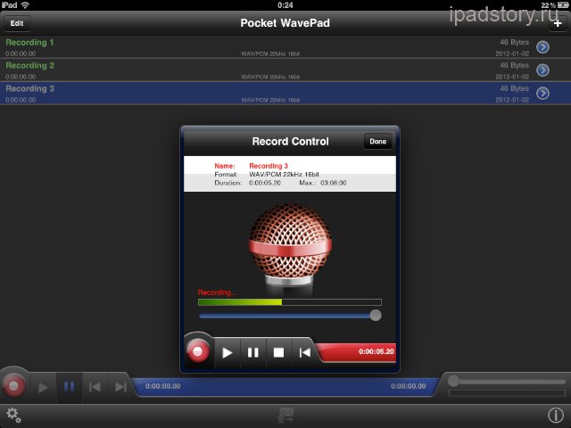Click the Duration value 0:00:05.20
This screenshot has width=571, height=428.
(x=265, y=183)
